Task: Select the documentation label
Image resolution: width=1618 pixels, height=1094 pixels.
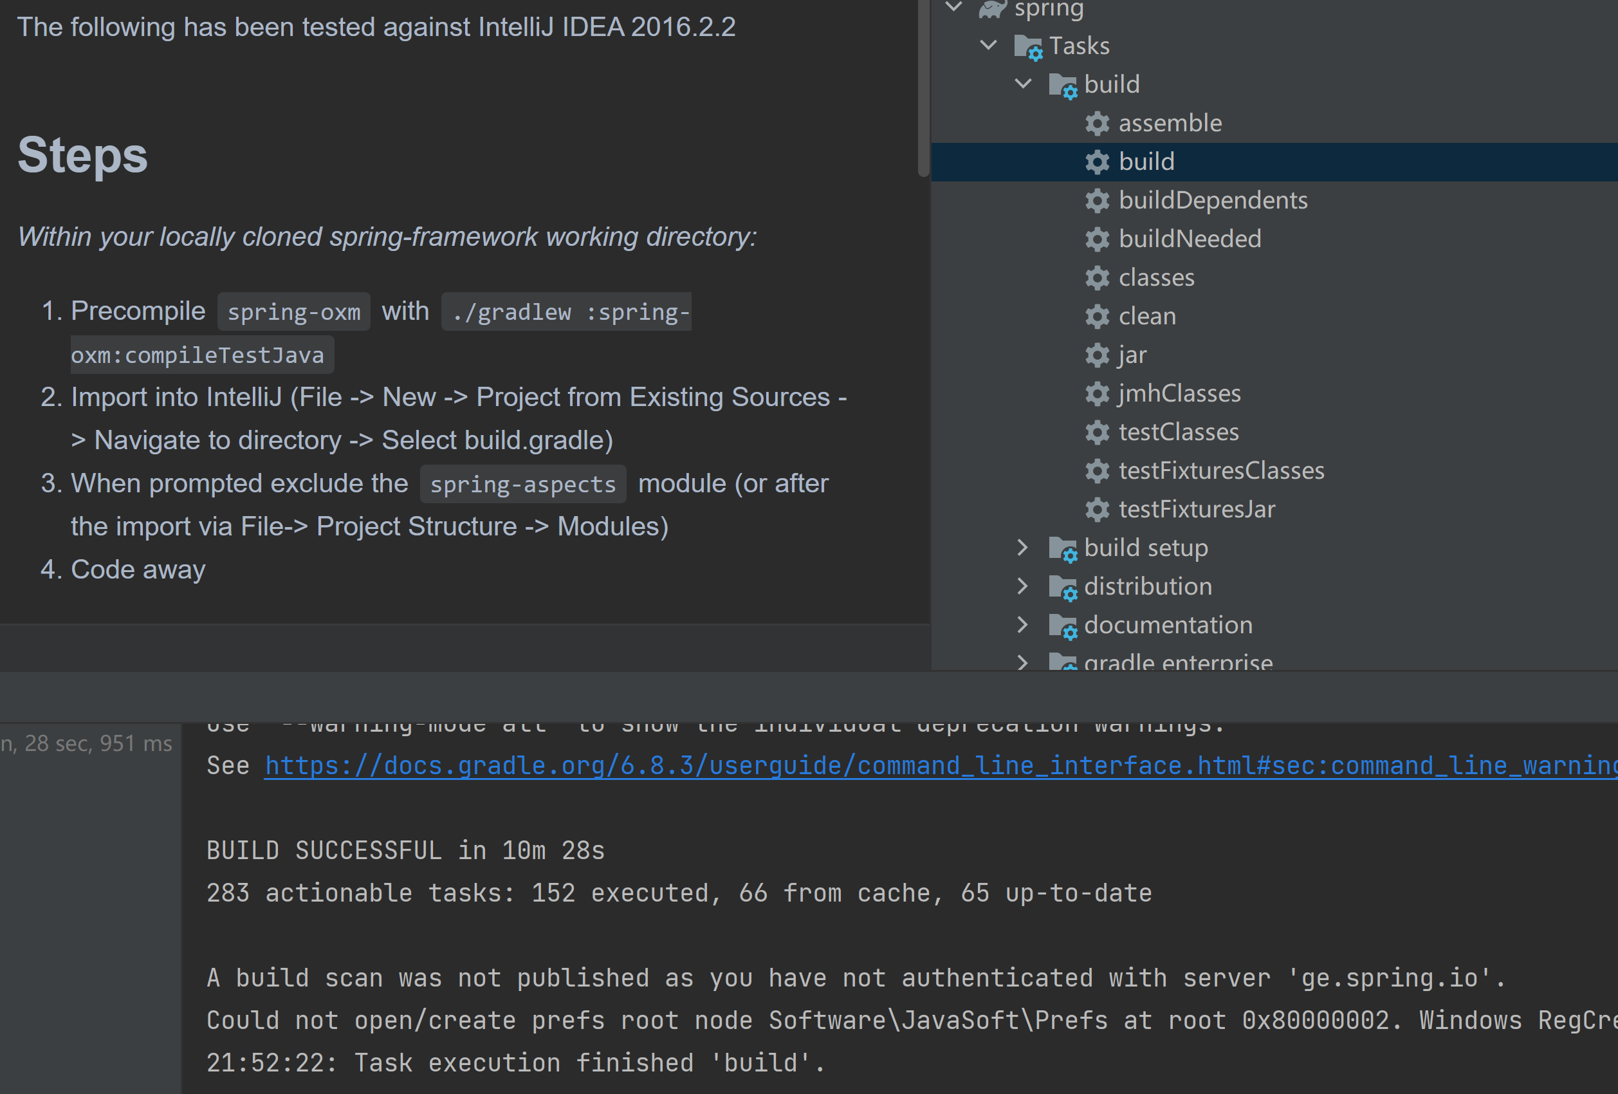Action: [x=1168, y=626]
